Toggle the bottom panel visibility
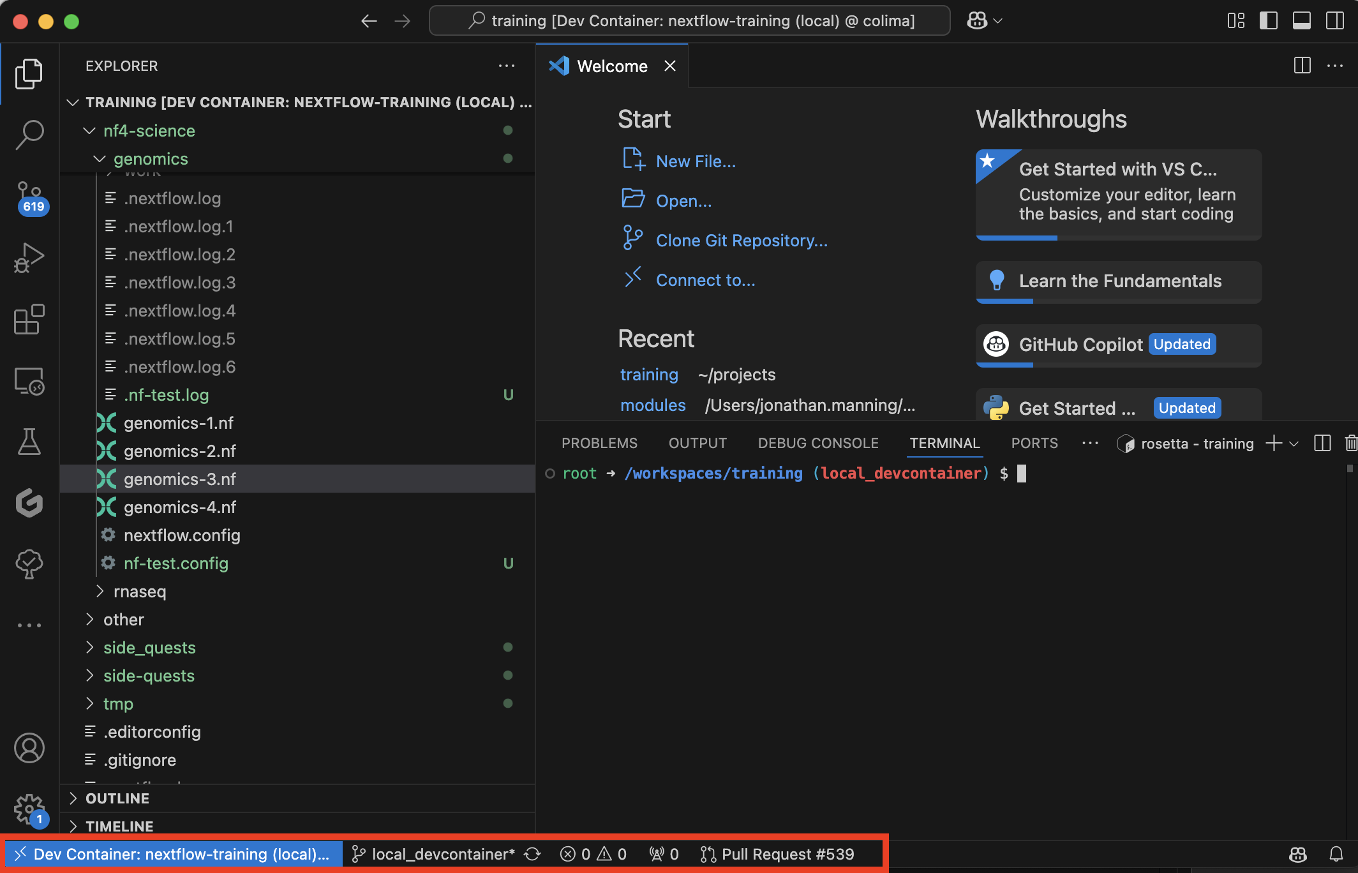 click(x=1302, y=21)
